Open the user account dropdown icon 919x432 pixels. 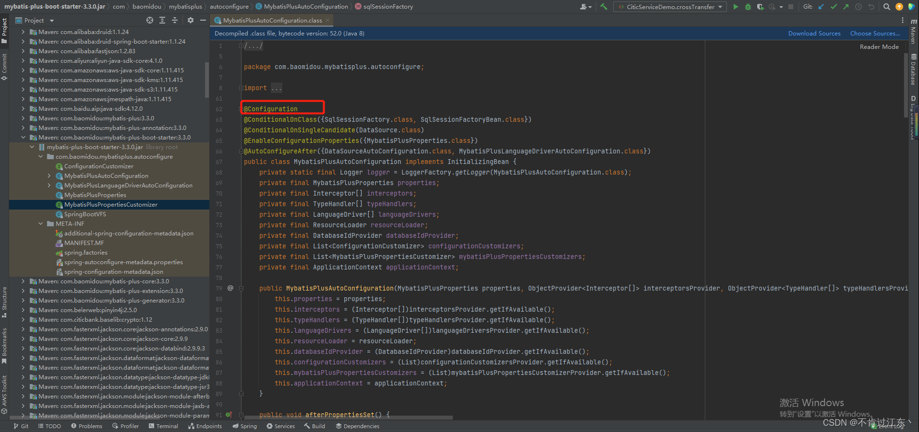coord(586,7)
